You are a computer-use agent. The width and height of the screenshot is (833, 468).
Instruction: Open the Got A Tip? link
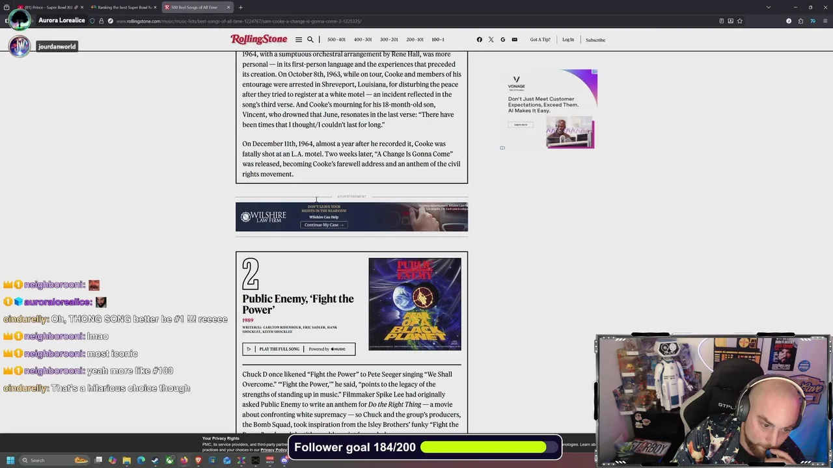540,40
